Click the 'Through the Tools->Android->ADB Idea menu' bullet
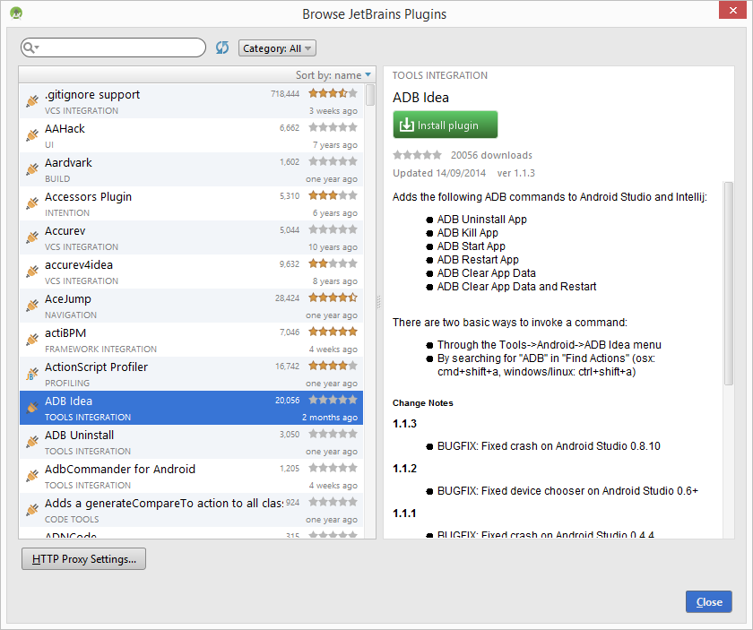This screenshot has width=753, height=630. tap(549, 345)
